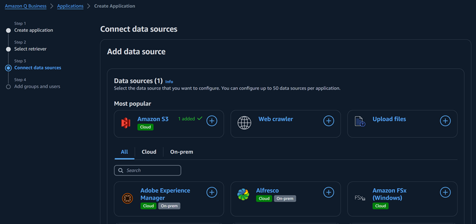Go to Step 2 Select retriever
Screen dimensions: 476x224
click(x=31, y=49)
